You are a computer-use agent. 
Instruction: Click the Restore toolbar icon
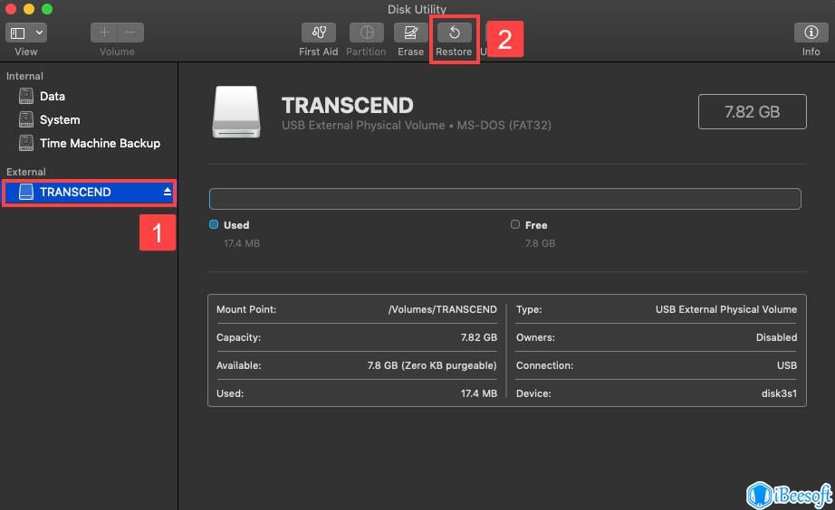(x=455, y=33)
